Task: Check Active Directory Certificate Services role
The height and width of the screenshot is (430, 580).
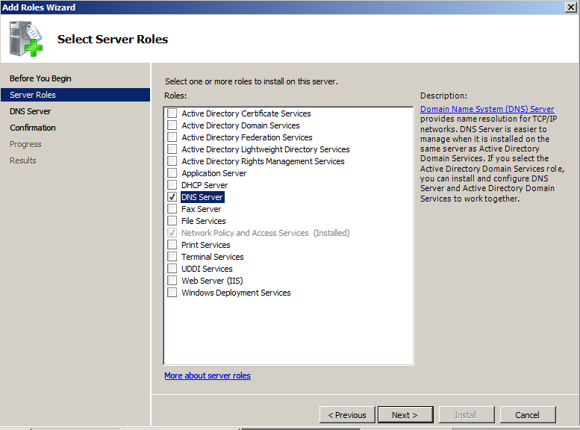Action: tap(172, 113)
